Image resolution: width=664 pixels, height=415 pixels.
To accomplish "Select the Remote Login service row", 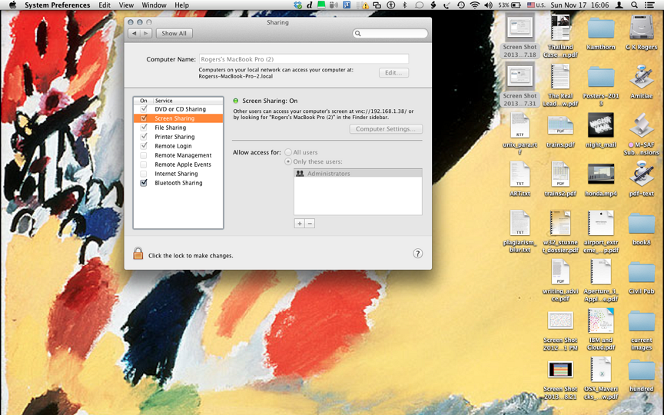I will coord(178,146).
